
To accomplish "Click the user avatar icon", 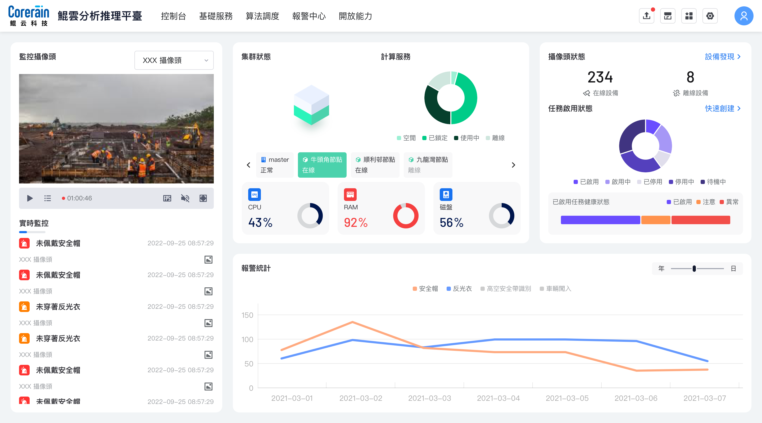I will 743,16.
